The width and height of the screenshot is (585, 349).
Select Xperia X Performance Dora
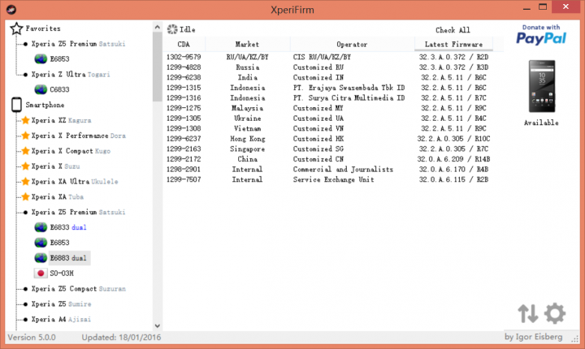click(x=78, y=136)
